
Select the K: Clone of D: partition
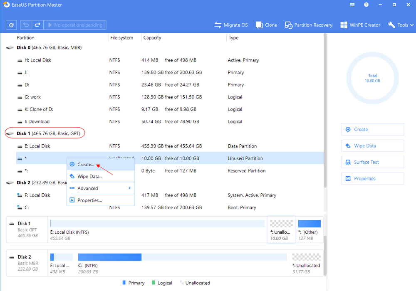pos(170,109)
